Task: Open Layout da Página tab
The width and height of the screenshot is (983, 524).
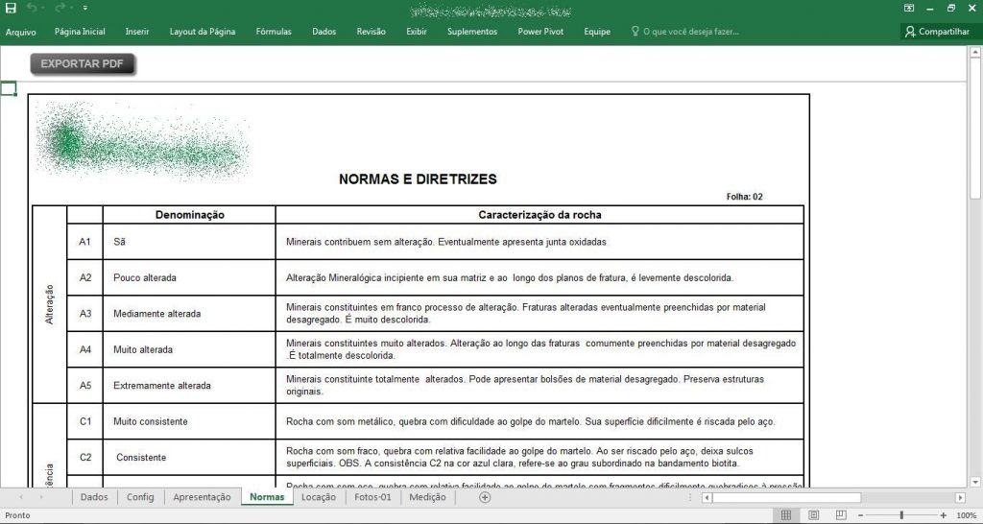Action: coord(203,32)
